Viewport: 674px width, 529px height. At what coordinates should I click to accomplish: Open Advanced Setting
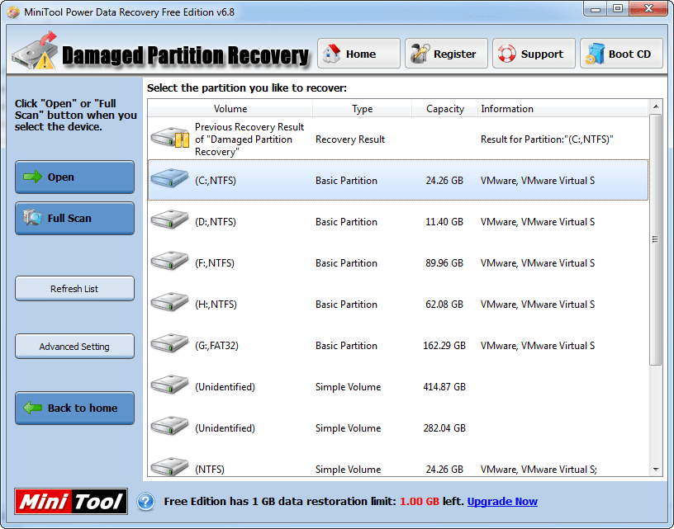pos(74,347)
